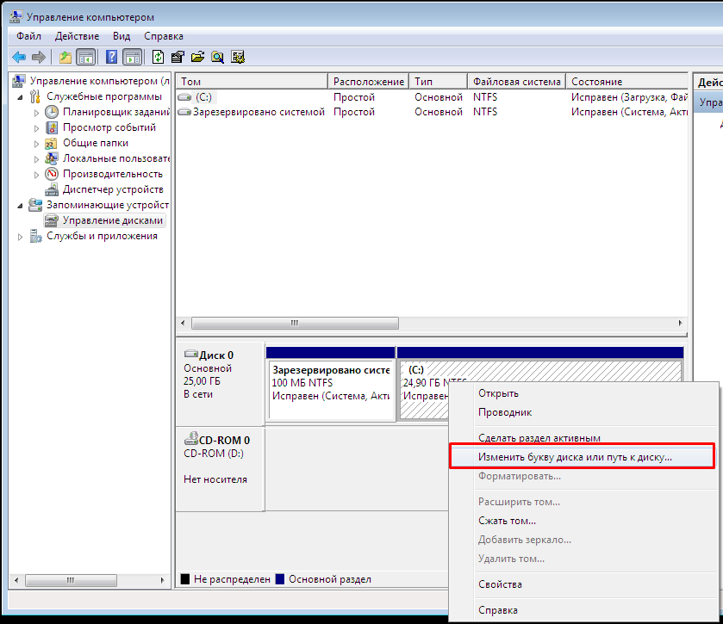The image size is (723, 624).
Task: Toggle the Action pane show/hide icon
Action: click(133, 57)
